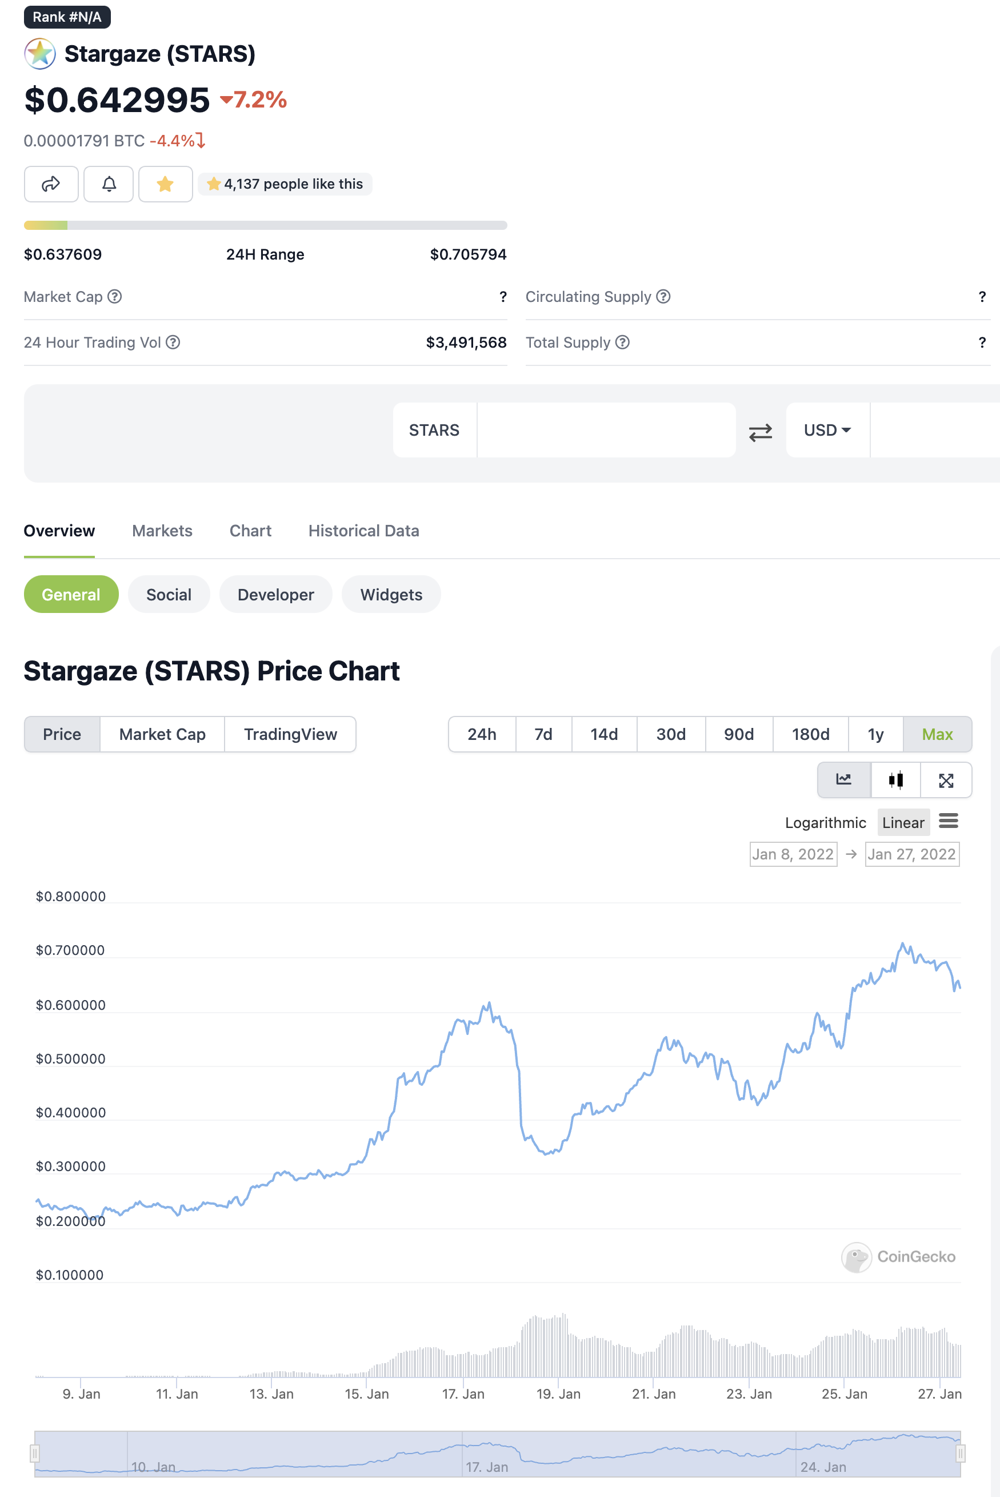Click the Jan 8, 2022 start date field

[x=793, y=854]
